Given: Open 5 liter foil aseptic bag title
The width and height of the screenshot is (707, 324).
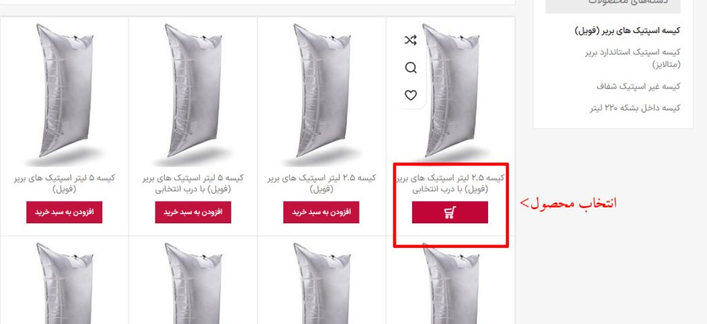Looking at the screenshot, I should point(64,184).
